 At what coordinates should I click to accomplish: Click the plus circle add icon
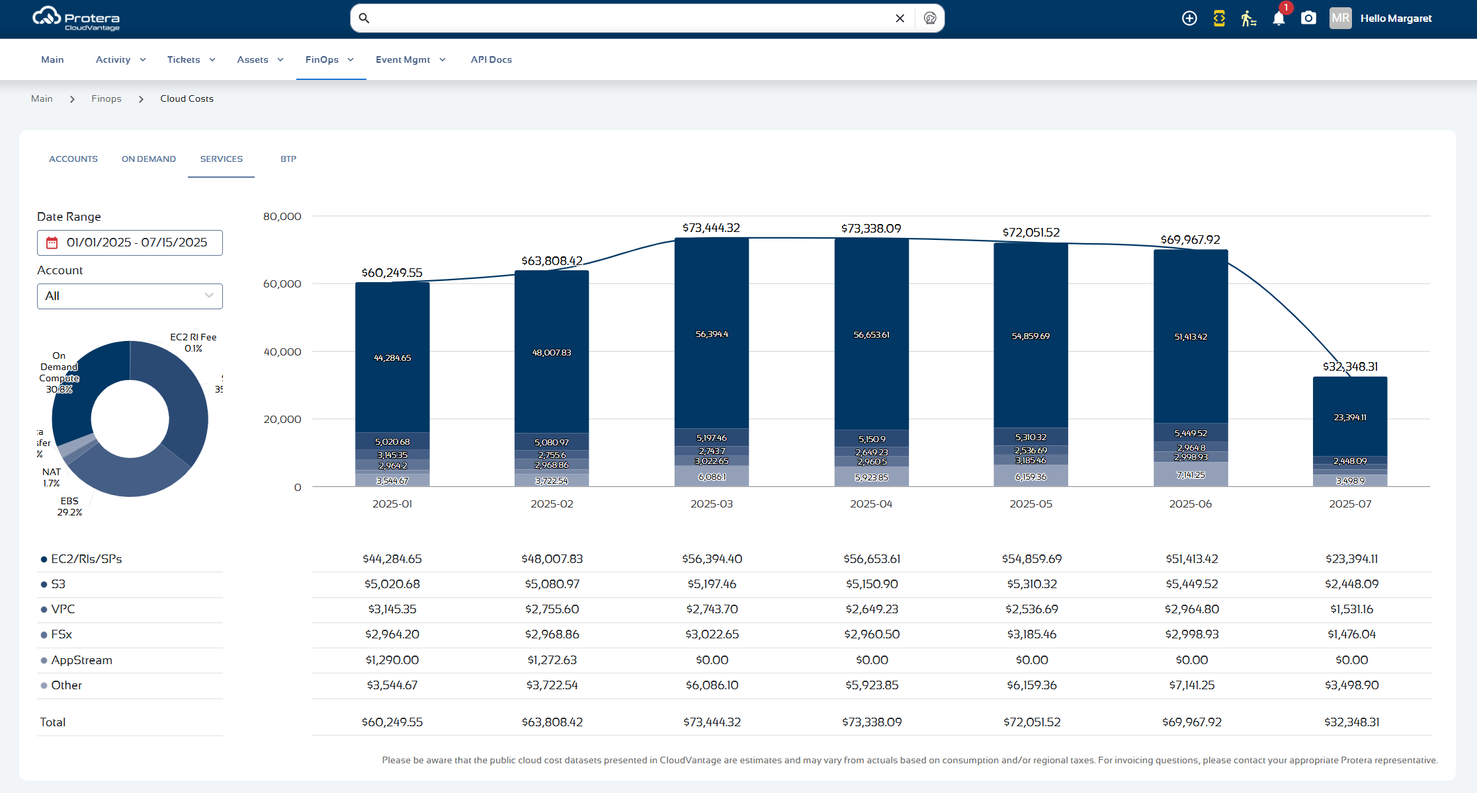click(1189, 19)
